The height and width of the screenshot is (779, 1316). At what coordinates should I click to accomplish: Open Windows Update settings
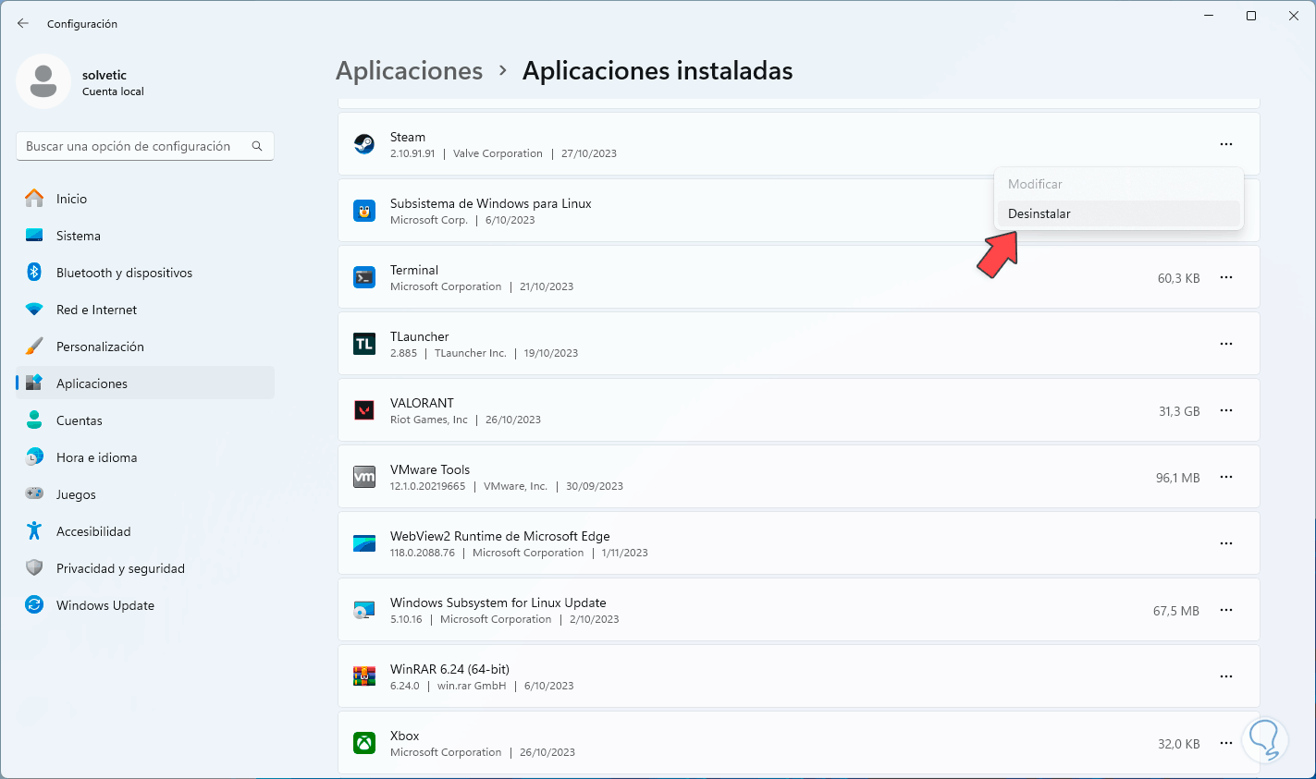coord(145,605)
